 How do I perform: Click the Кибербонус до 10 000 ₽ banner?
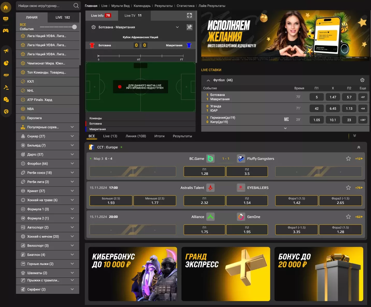click(x=133, y=274)
